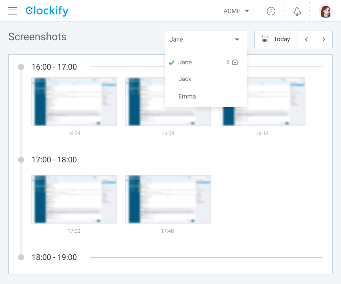Open the notifications bell
The width and height of the screenshot is (341, 284).
click(x=297, y=11)
